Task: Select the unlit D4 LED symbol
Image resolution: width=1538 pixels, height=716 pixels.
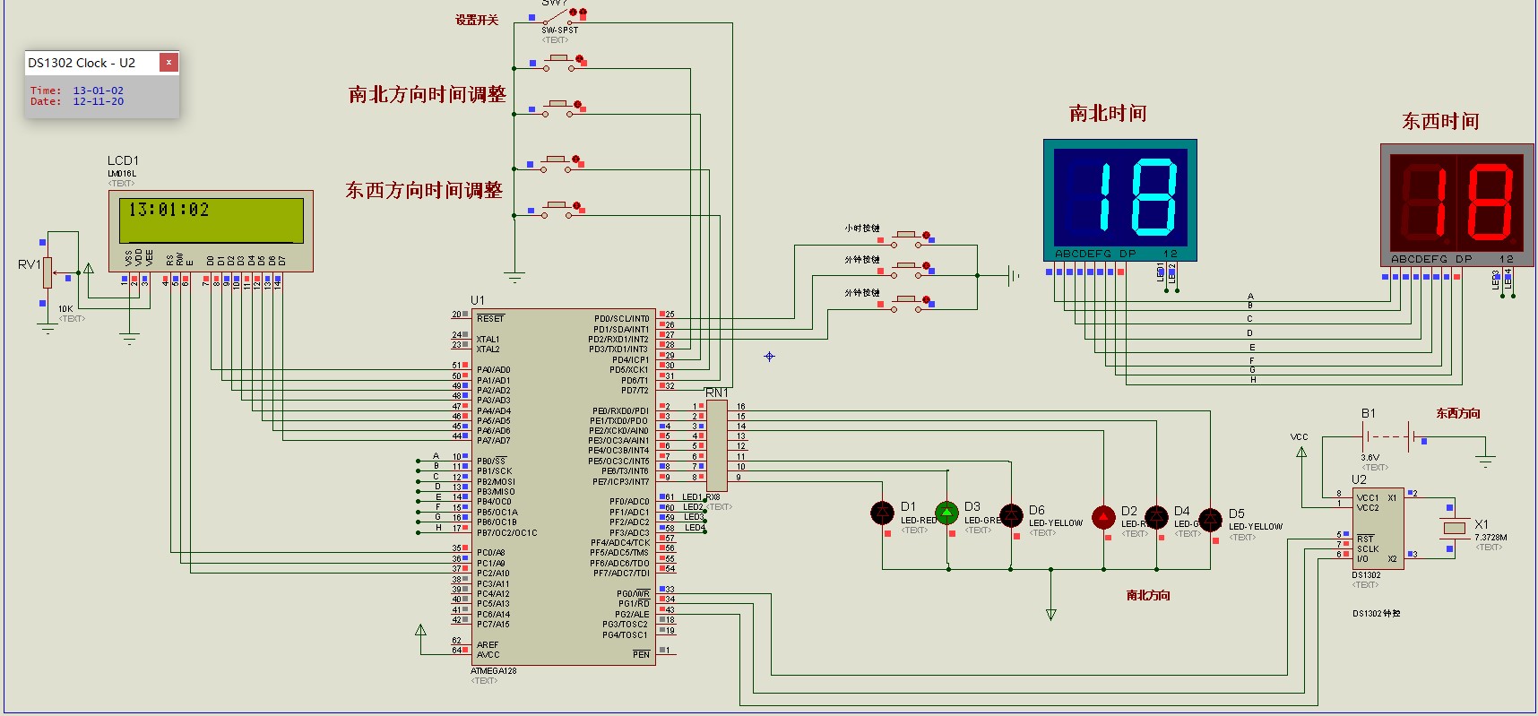Action: (1157, 517)
